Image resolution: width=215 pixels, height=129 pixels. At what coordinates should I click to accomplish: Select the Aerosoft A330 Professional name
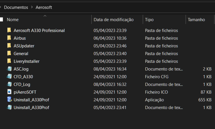39,30
